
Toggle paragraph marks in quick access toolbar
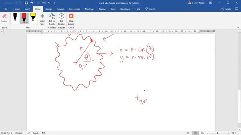point(49,3)
